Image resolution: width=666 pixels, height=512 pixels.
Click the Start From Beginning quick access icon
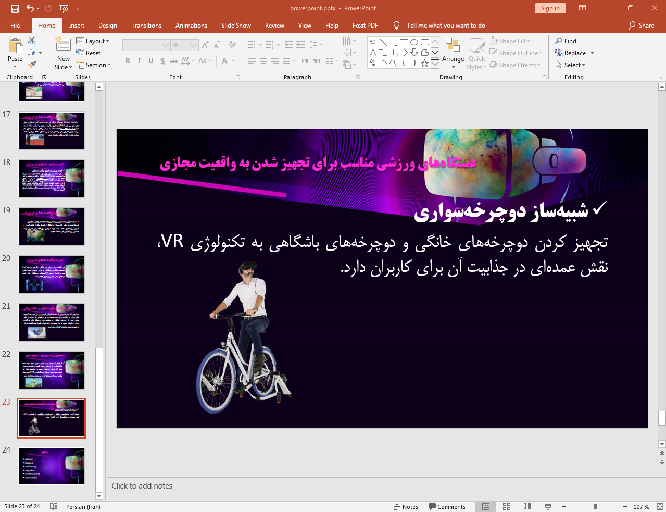pos(64,8)
